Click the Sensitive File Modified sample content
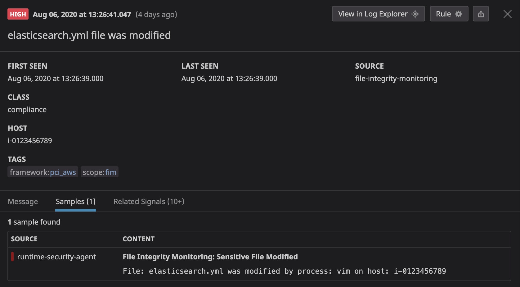The image size is (520, 287). [210, 257]
